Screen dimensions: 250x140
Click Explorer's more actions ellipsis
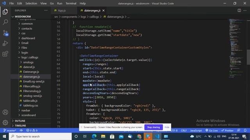(46, 10)
